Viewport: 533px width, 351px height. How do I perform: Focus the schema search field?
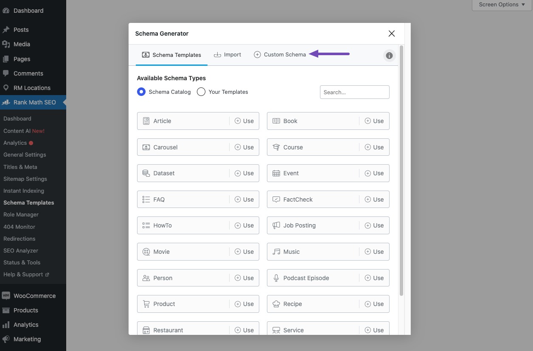tap(354, 92)
